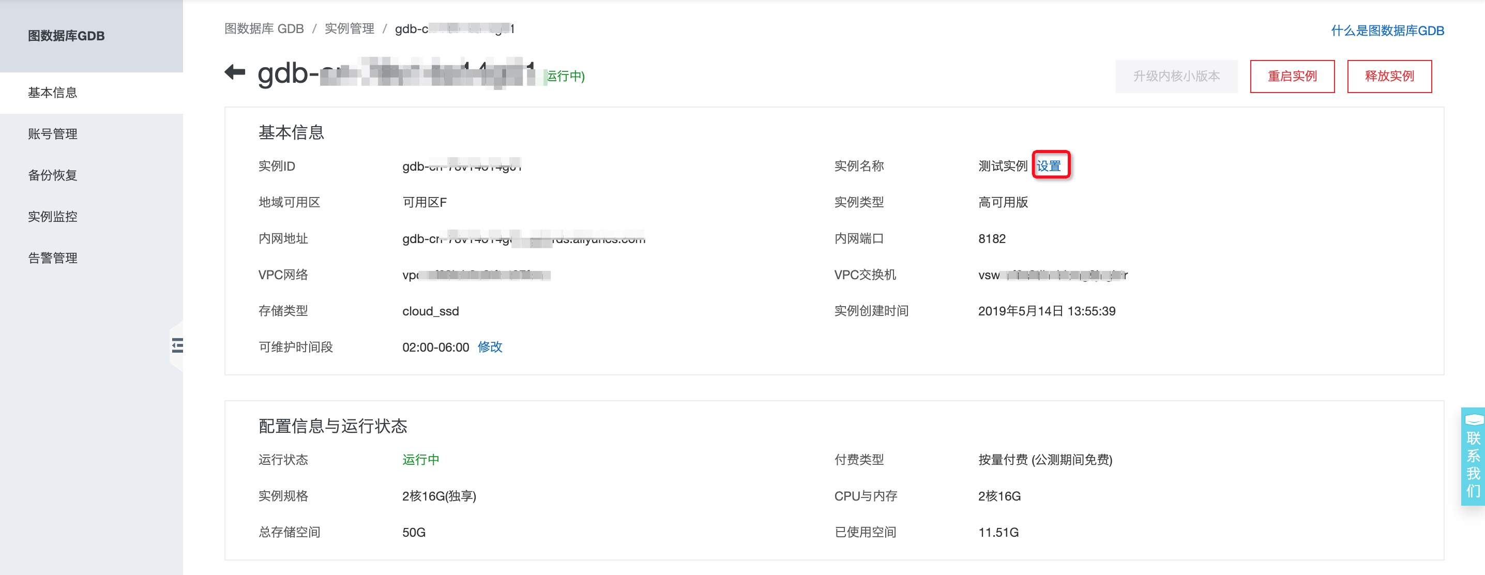Click the 升级内核小版本 button

coord(1176,76)
